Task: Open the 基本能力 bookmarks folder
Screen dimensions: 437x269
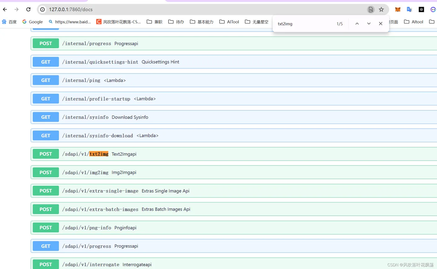Action: (x=202, y=22)
